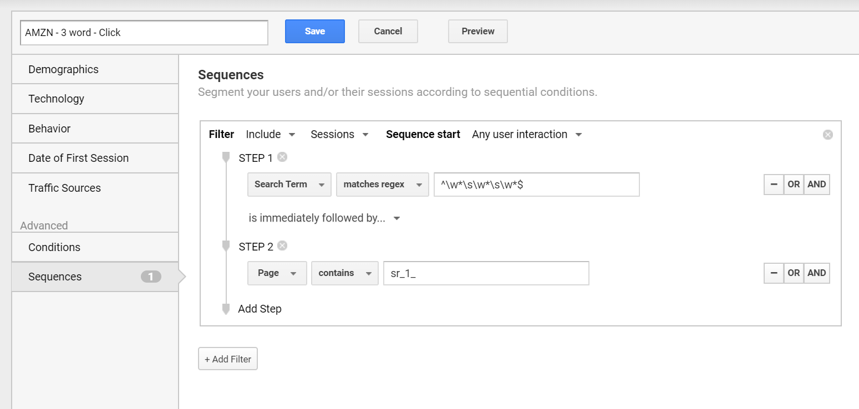Open the Include filter dropdown
This screenshot has height=409, width=859.
[x=271, y=135]
